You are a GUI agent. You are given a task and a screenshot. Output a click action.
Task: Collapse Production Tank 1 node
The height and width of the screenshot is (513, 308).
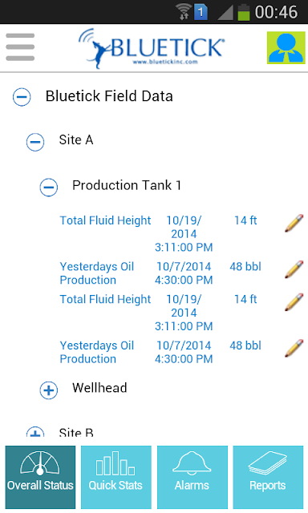[x=48, y=187]
